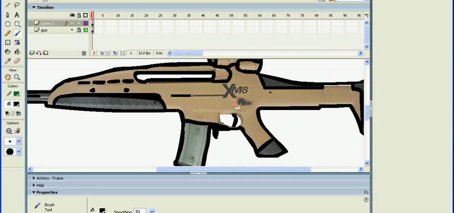Expand the Help panel
This screenshot has width=454, height=213.
click(34, 185)
